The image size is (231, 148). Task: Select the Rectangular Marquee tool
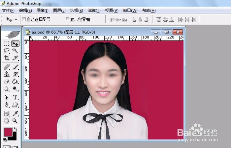(6, 44)
